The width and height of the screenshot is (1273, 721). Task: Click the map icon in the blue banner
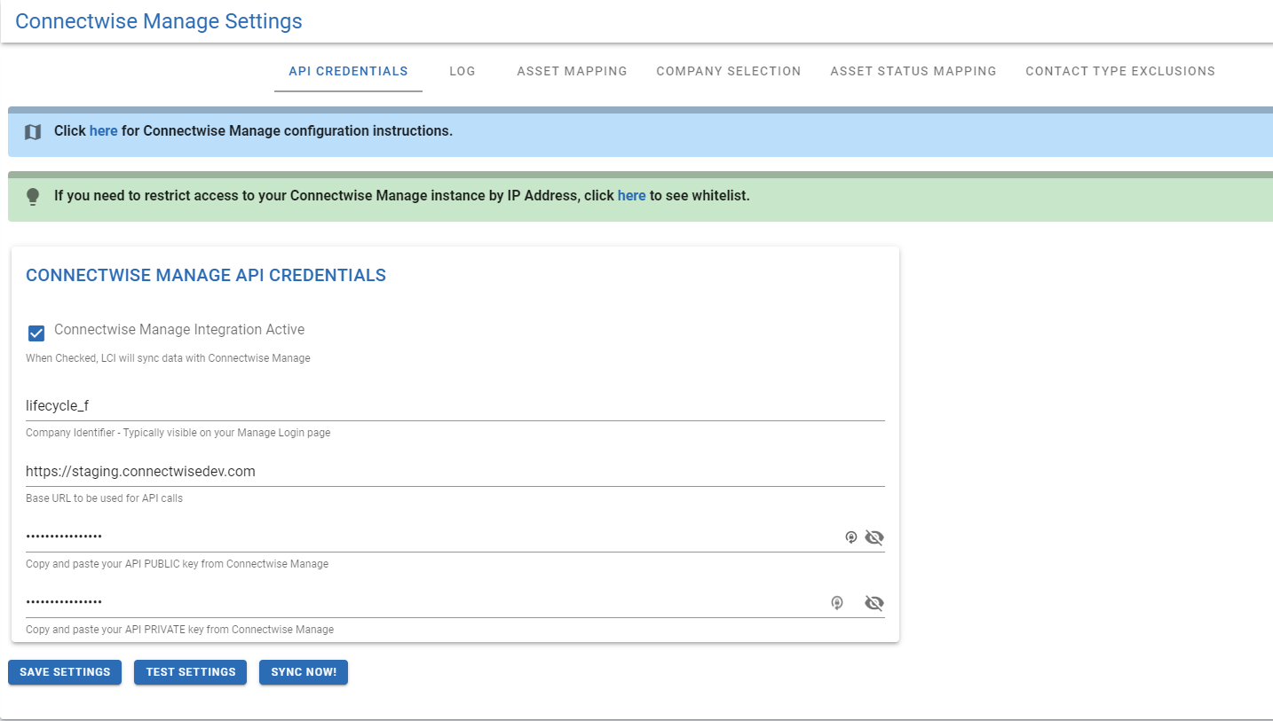[33, 130]
